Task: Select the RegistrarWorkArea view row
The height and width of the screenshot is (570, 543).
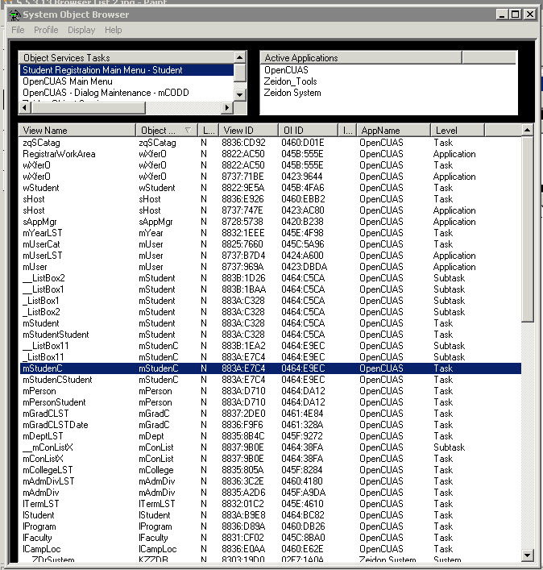Action: click(59, 154)
